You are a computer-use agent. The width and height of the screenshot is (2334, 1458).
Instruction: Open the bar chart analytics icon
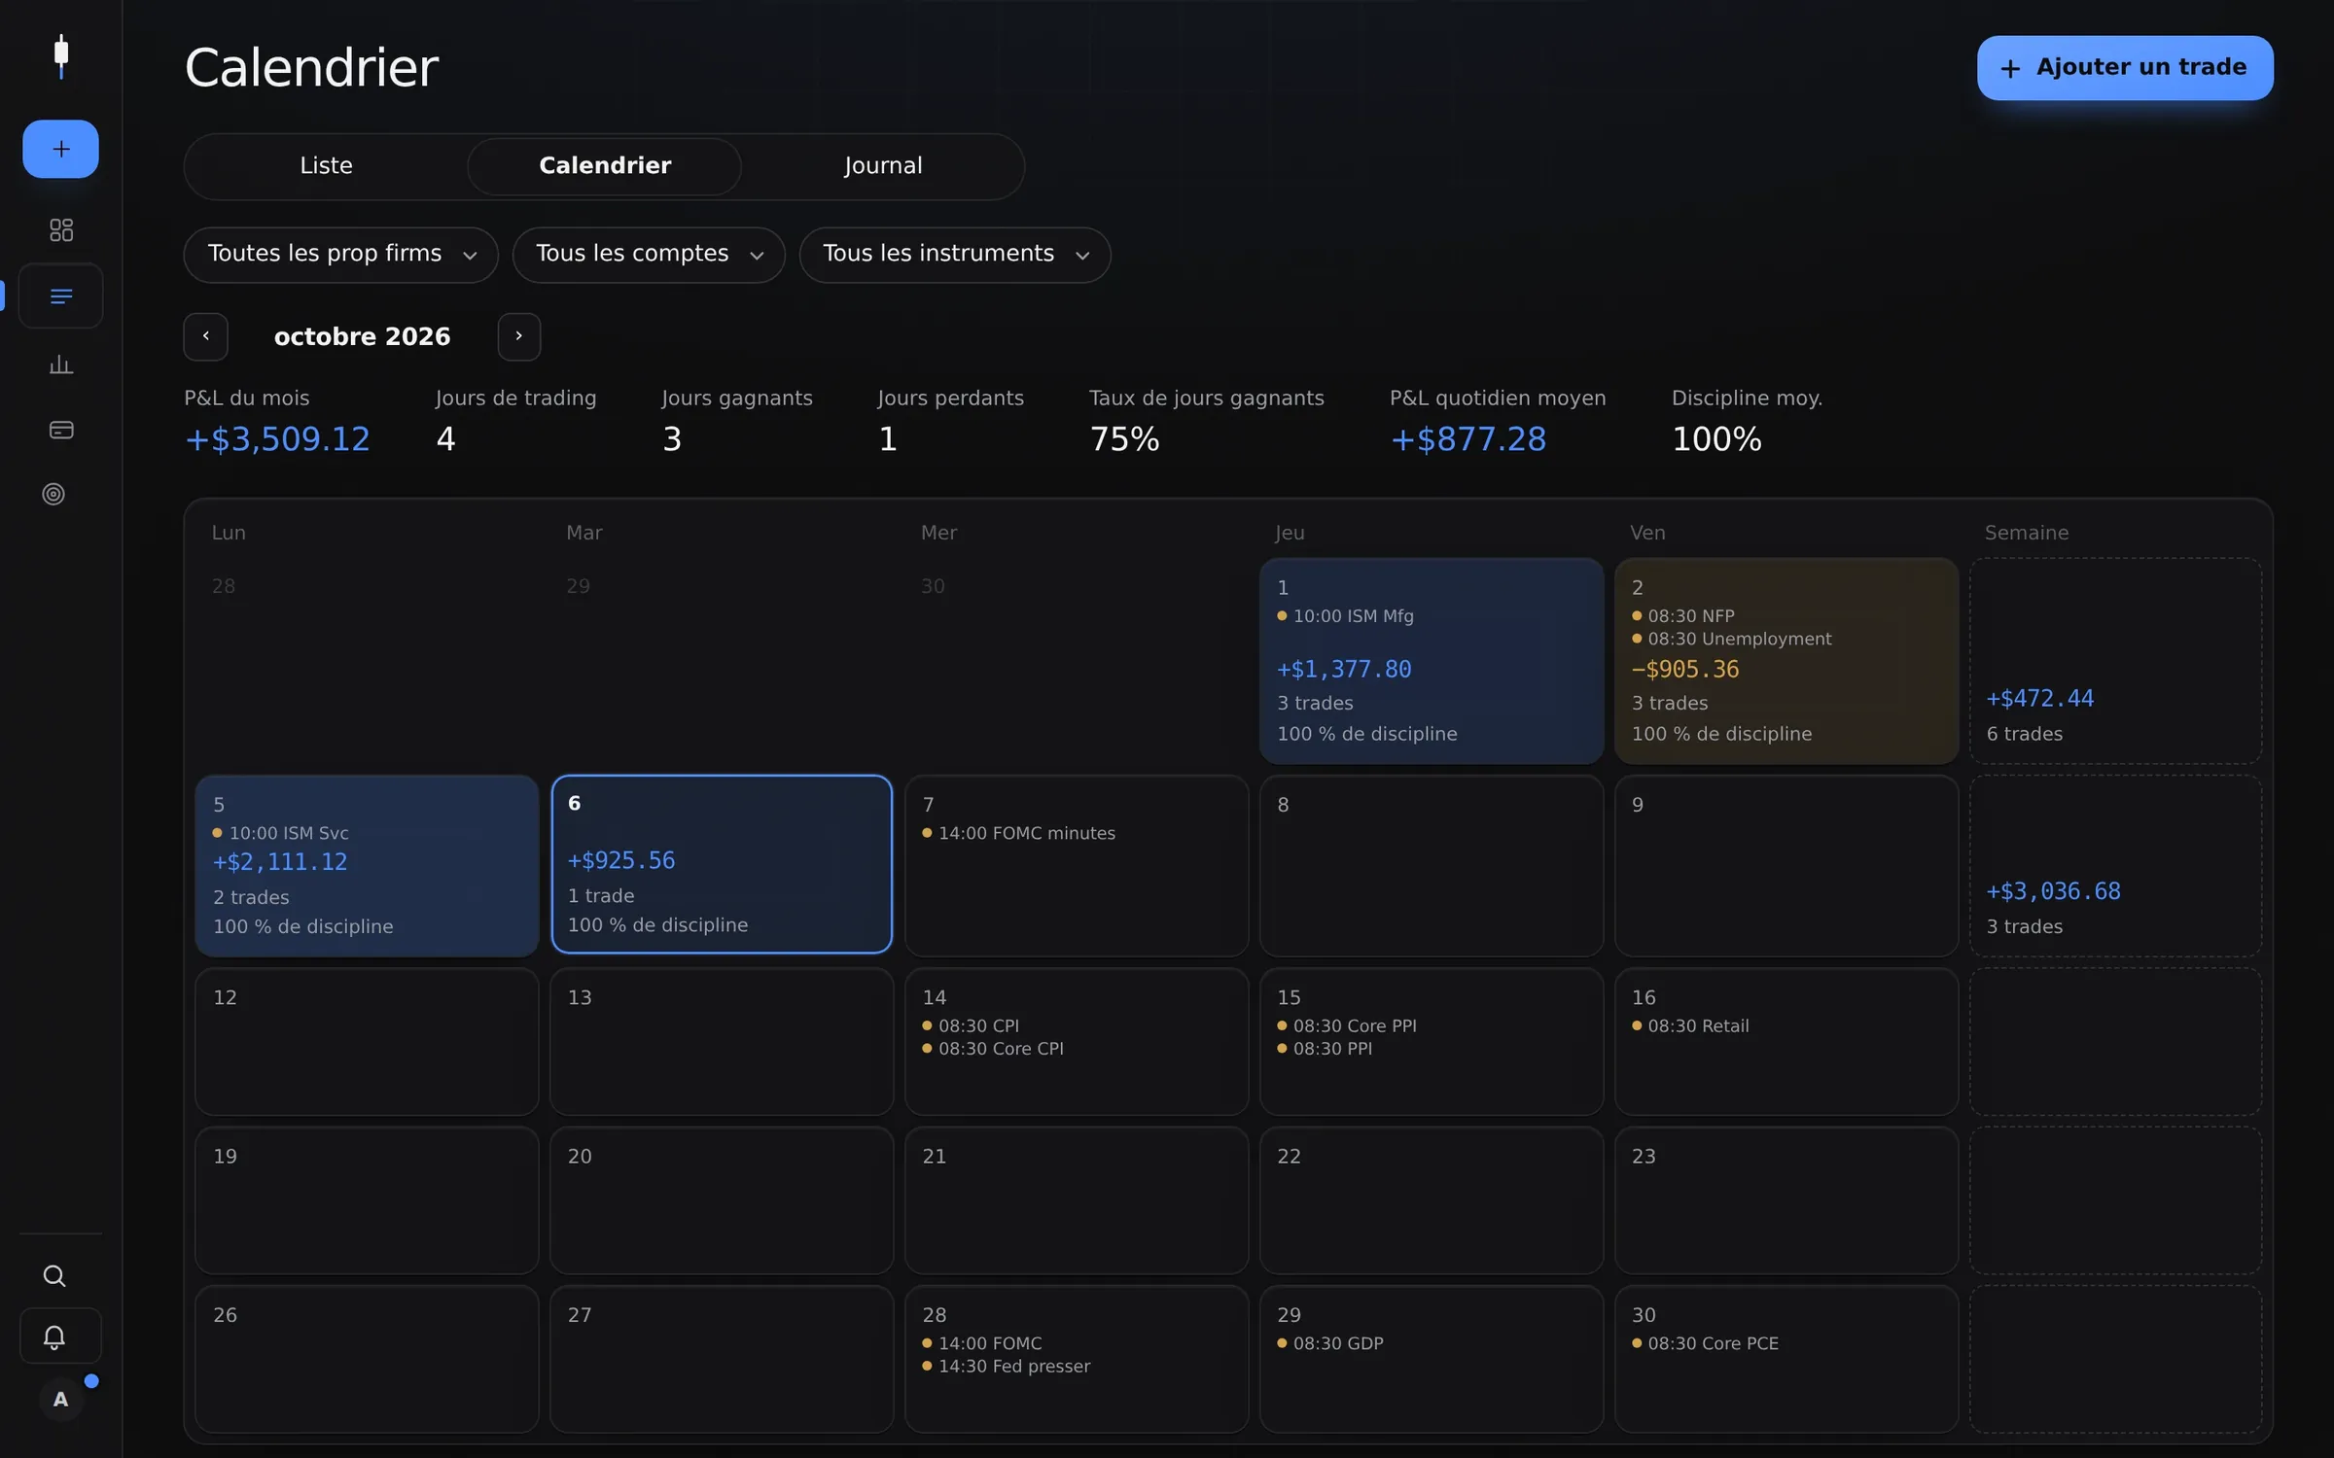[x=60, y=364]
